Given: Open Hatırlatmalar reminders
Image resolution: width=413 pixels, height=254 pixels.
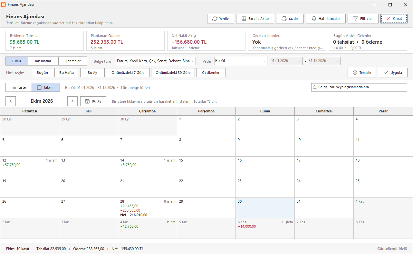Looking at the screenshot, I should [x=326, y=19].
